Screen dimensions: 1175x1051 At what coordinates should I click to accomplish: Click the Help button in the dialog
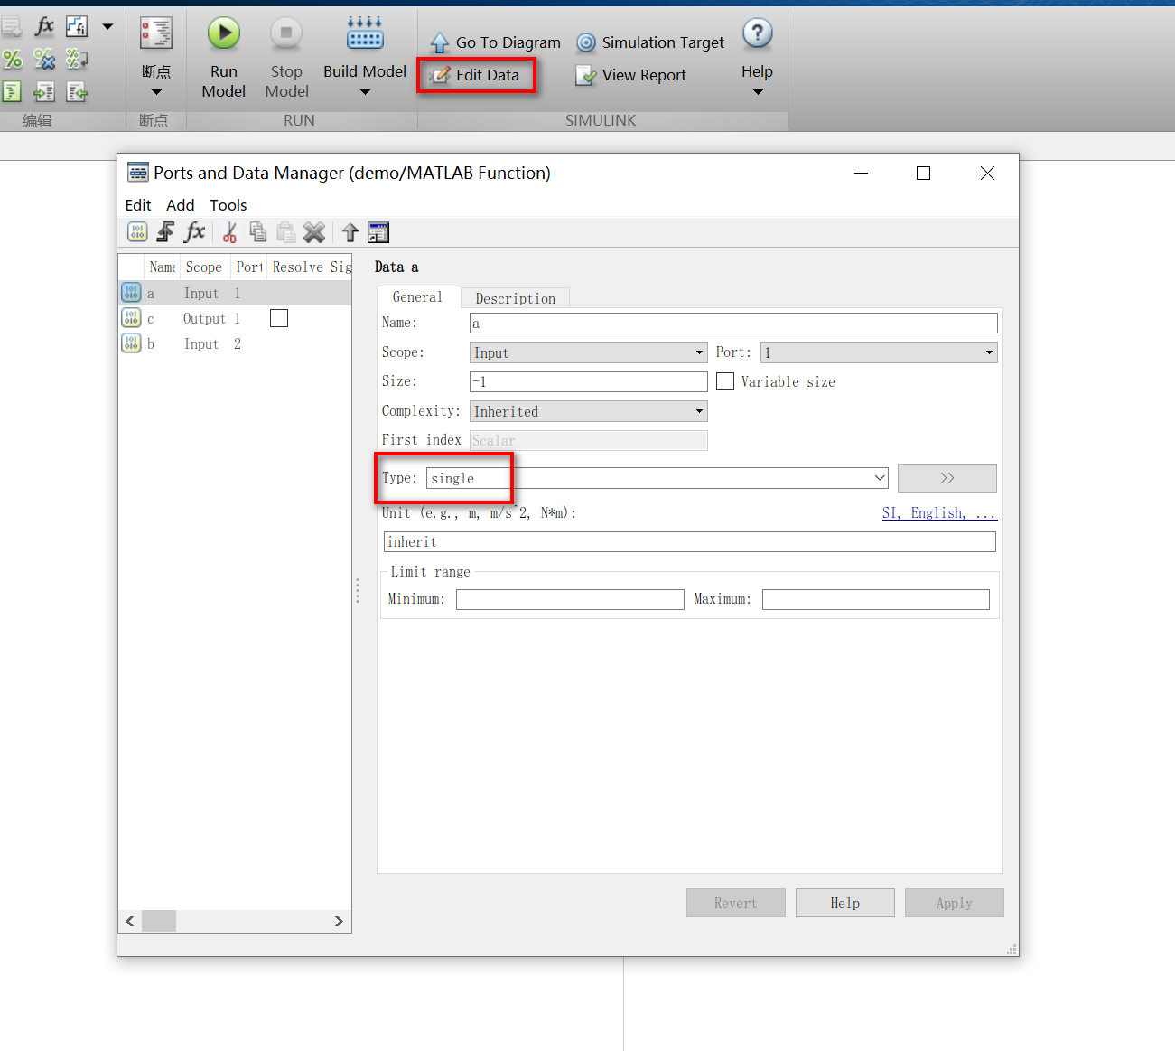pos(845,903)
